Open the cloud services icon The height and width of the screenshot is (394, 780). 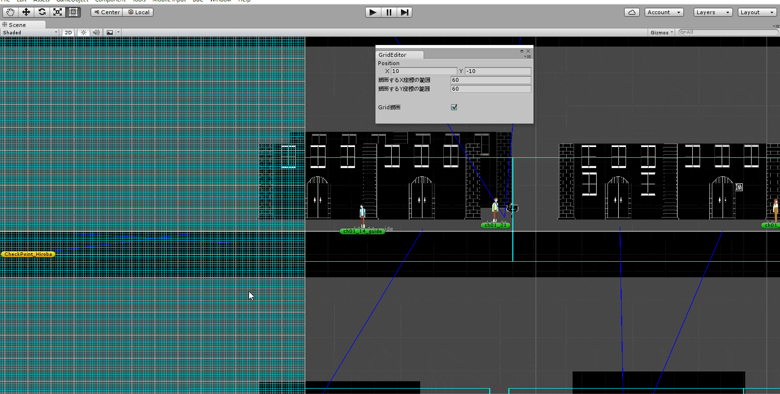(632, 12)
